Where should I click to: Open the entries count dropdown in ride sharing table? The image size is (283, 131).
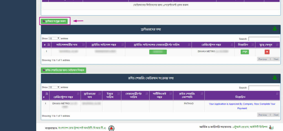click(54, 87)
